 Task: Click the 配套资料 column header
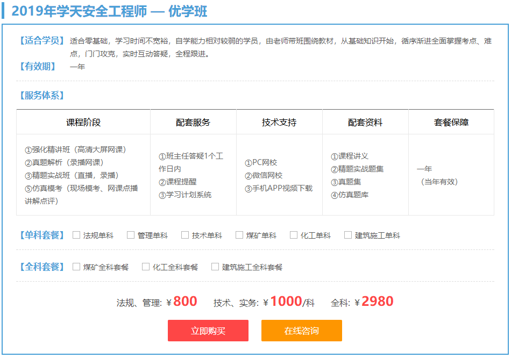[x=365, y=123]
